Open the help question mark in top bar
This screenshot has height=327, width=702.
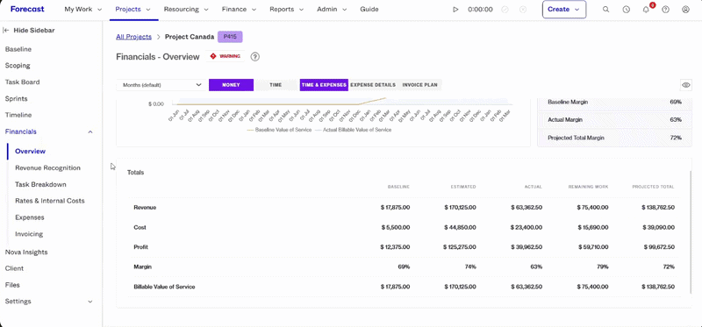point(666,10)
